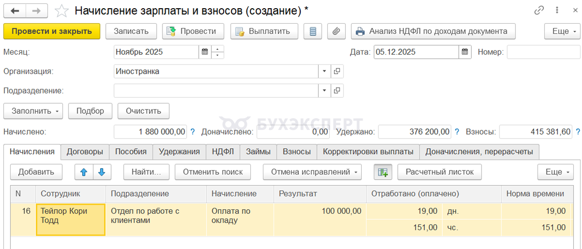Move the row down with blue arrow
The width and height of the screenshot is (582, 249).
tap(101, 171)
